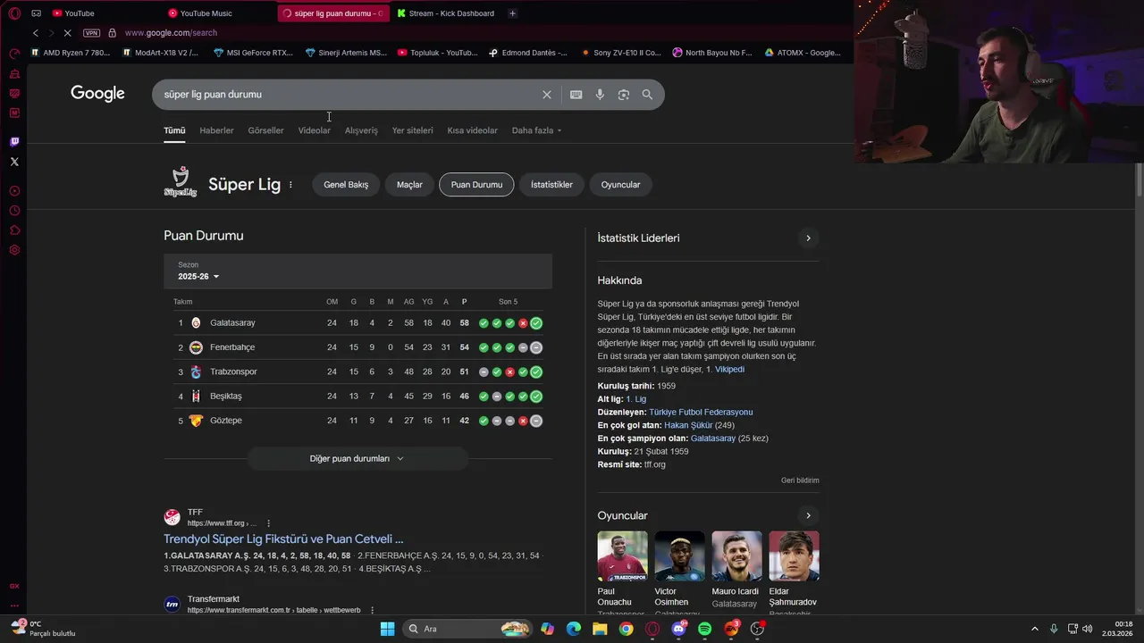
Task: Open AMD Ryzen 7 bookmark
Action: coord(71,53)
